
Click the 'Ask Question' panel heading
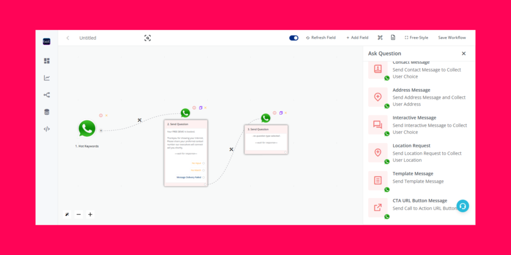(x=385, y=53)
